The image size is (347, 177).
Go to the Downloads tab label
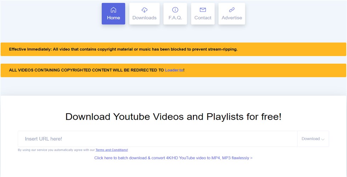[x=144, y=18]
